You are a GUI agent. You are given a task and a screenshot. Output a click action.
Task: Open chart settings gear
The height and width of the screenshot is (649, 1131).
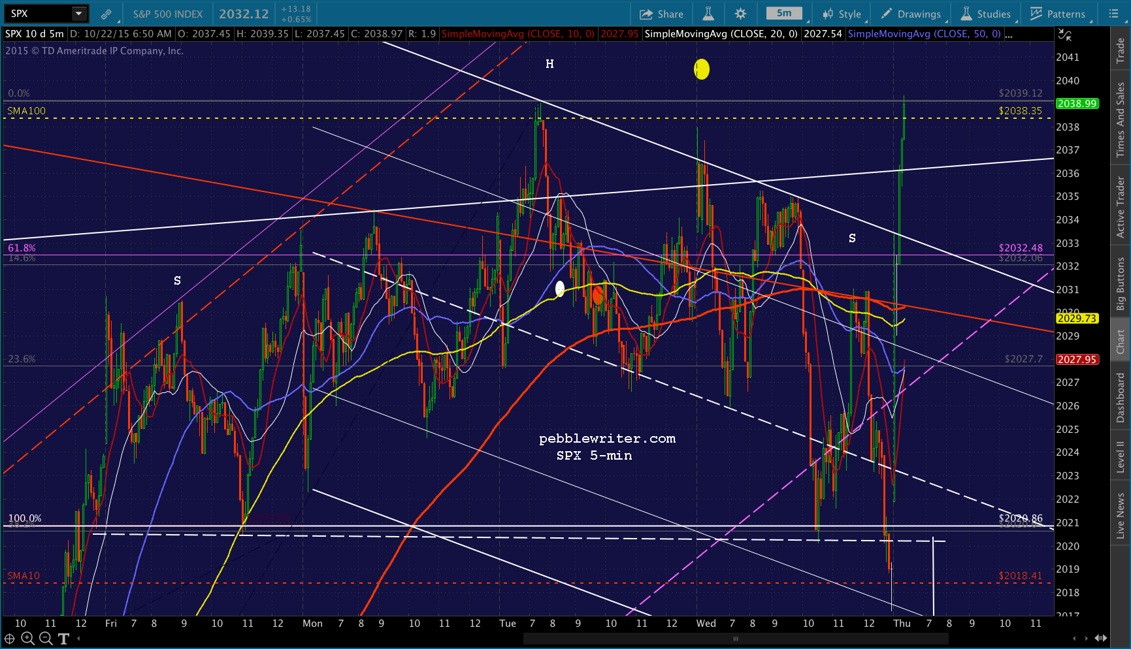coord(740,14)
